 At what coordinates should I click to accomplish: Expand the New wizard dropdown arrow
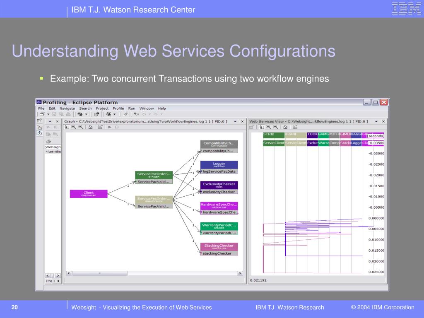pos(48,114)
